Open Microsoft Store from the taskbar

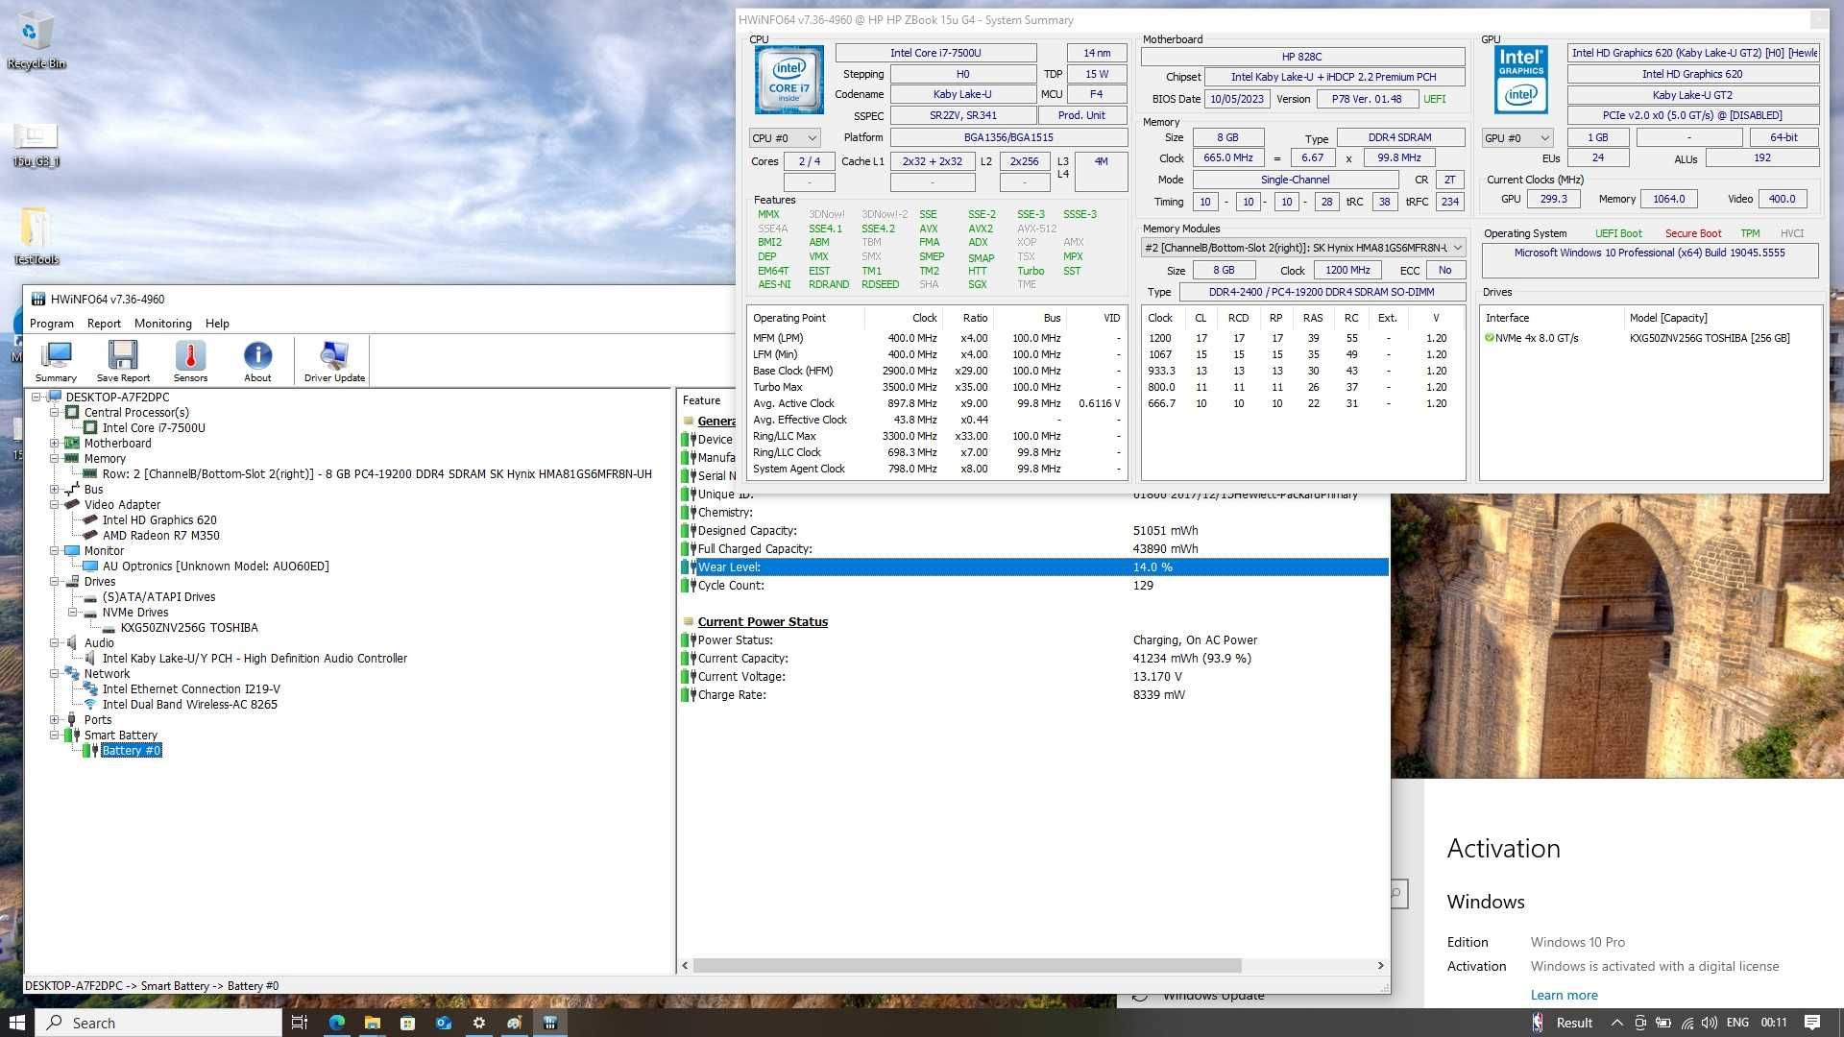coord(407,1023)
